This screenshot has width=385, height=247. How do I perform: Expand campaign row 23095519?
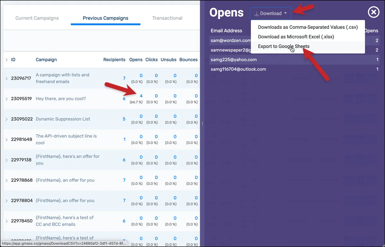[x=6, y=99]
